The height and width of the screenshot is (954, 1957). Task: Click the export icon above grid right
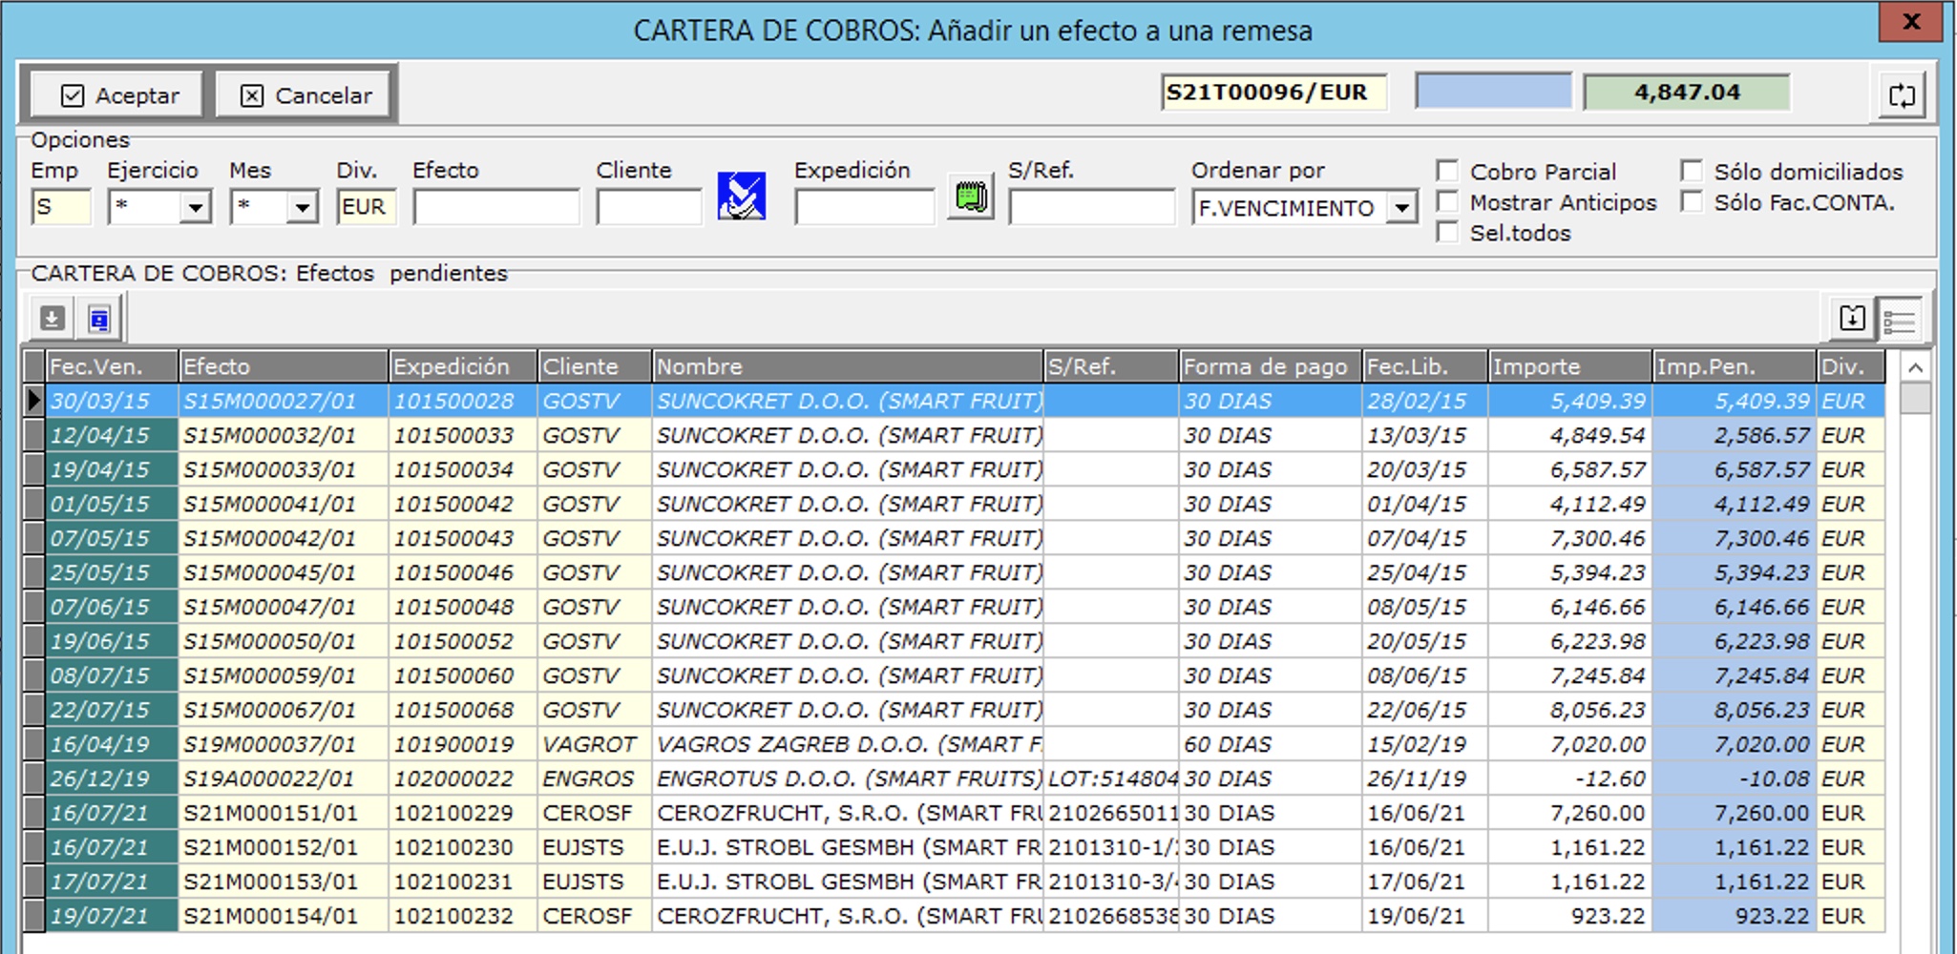(x=1851, y=319)
